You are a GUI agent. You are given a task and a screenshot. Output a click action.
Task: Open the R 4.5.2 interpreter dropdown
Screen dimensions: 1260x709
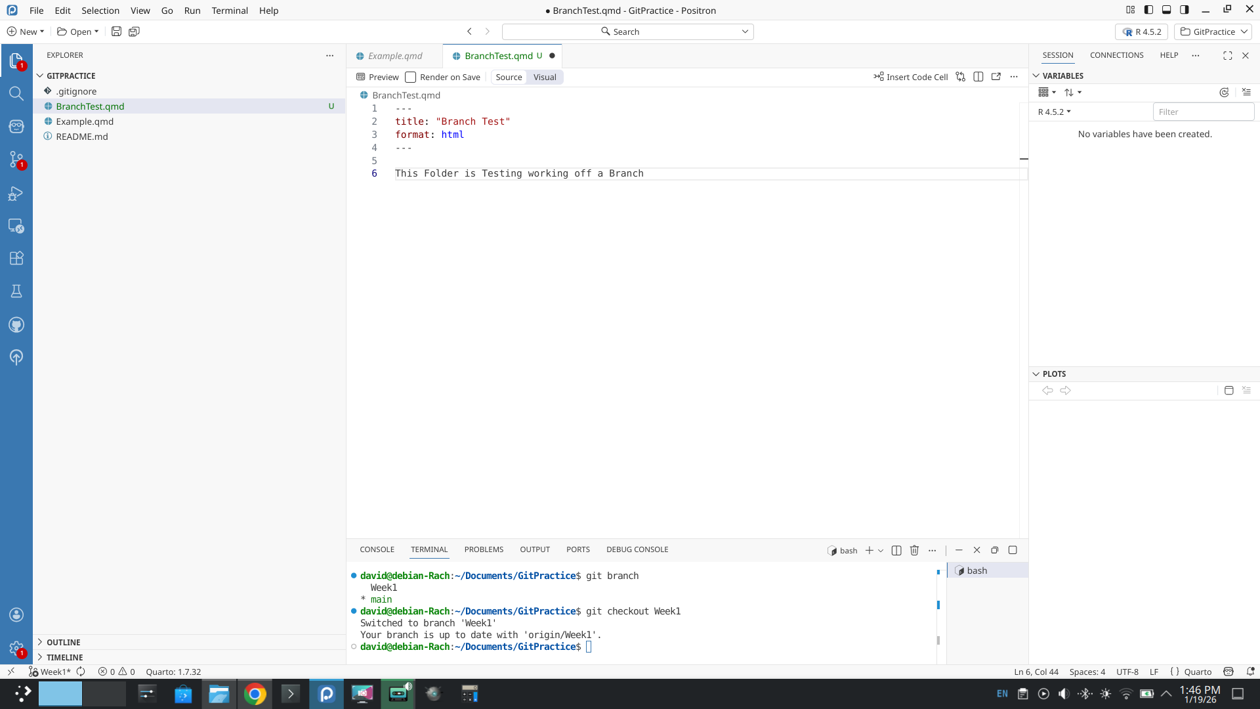pos(1141,32)
